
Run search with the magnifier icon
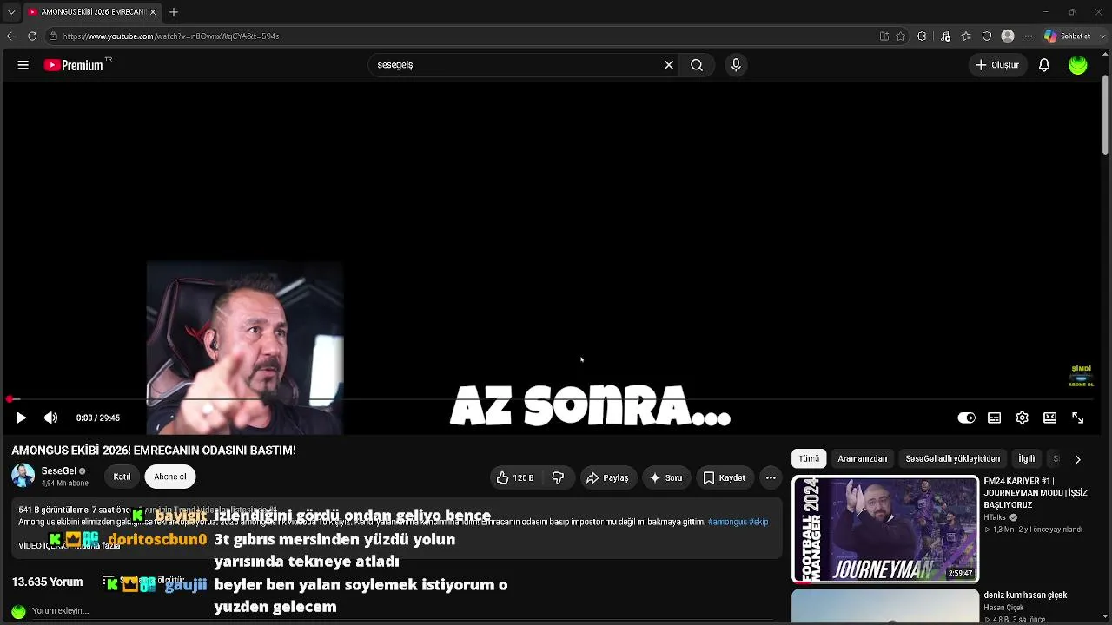pos(697,65)
